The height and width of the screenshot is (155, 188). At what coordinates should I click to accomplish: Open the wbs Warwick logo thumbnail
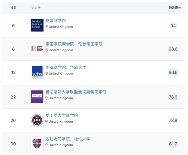pos(37,72)
